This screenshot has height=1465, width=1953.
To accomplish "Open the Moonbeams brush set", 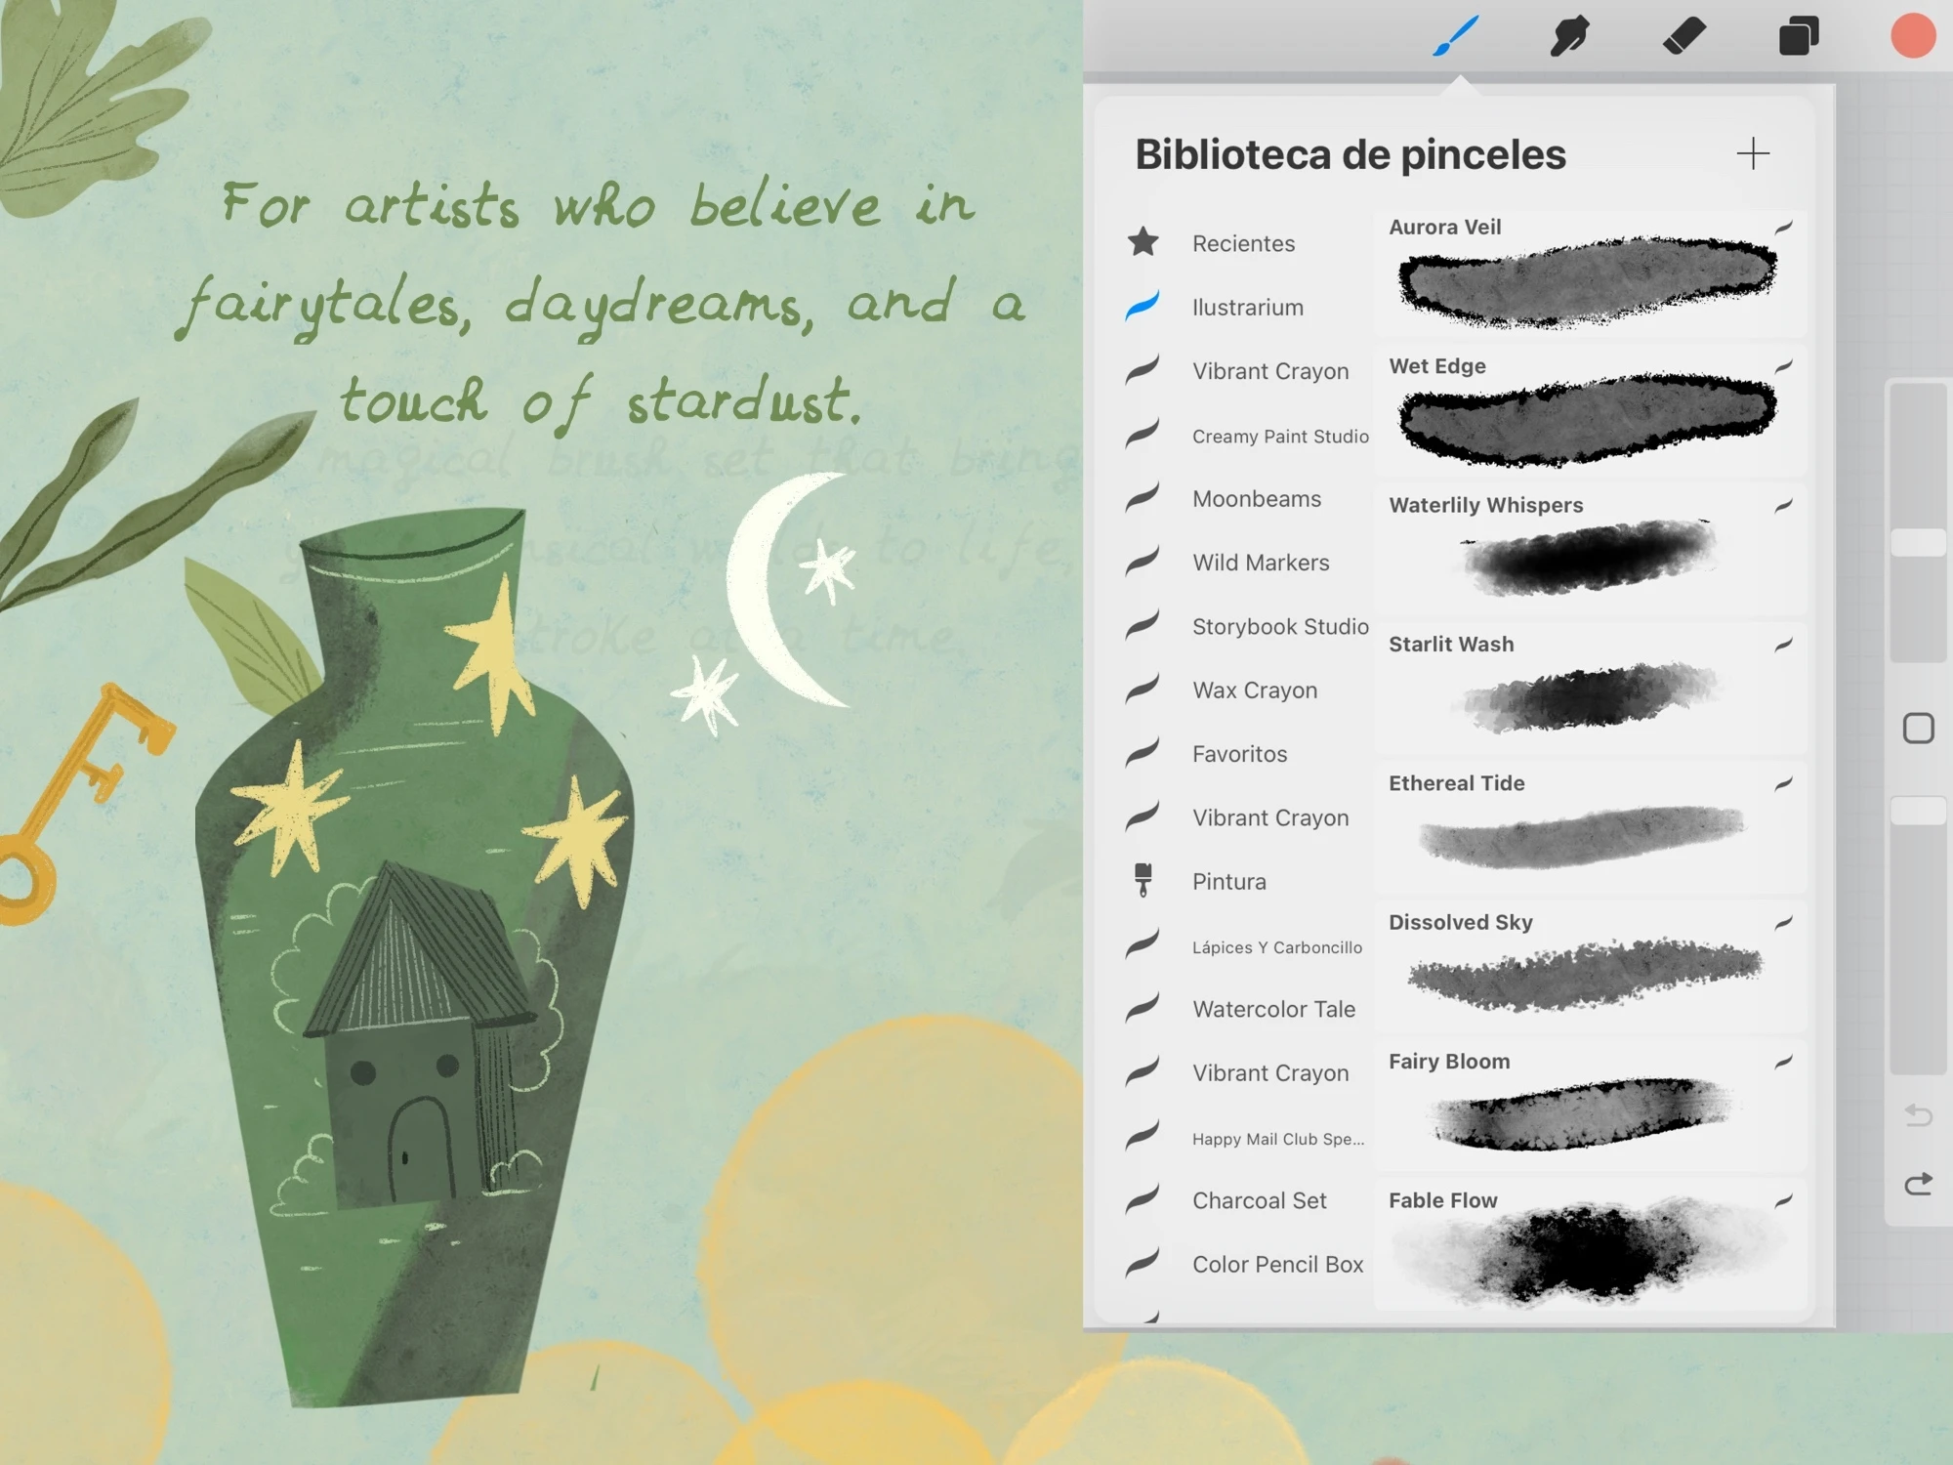I will [1256, 499].
